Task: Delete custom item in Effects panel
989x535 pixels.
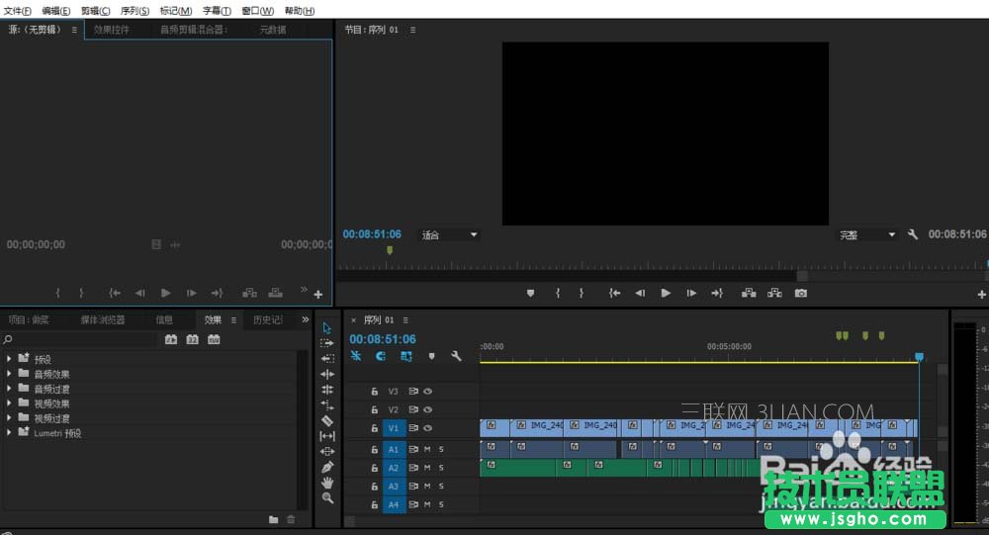Action: tap(291, 520)
